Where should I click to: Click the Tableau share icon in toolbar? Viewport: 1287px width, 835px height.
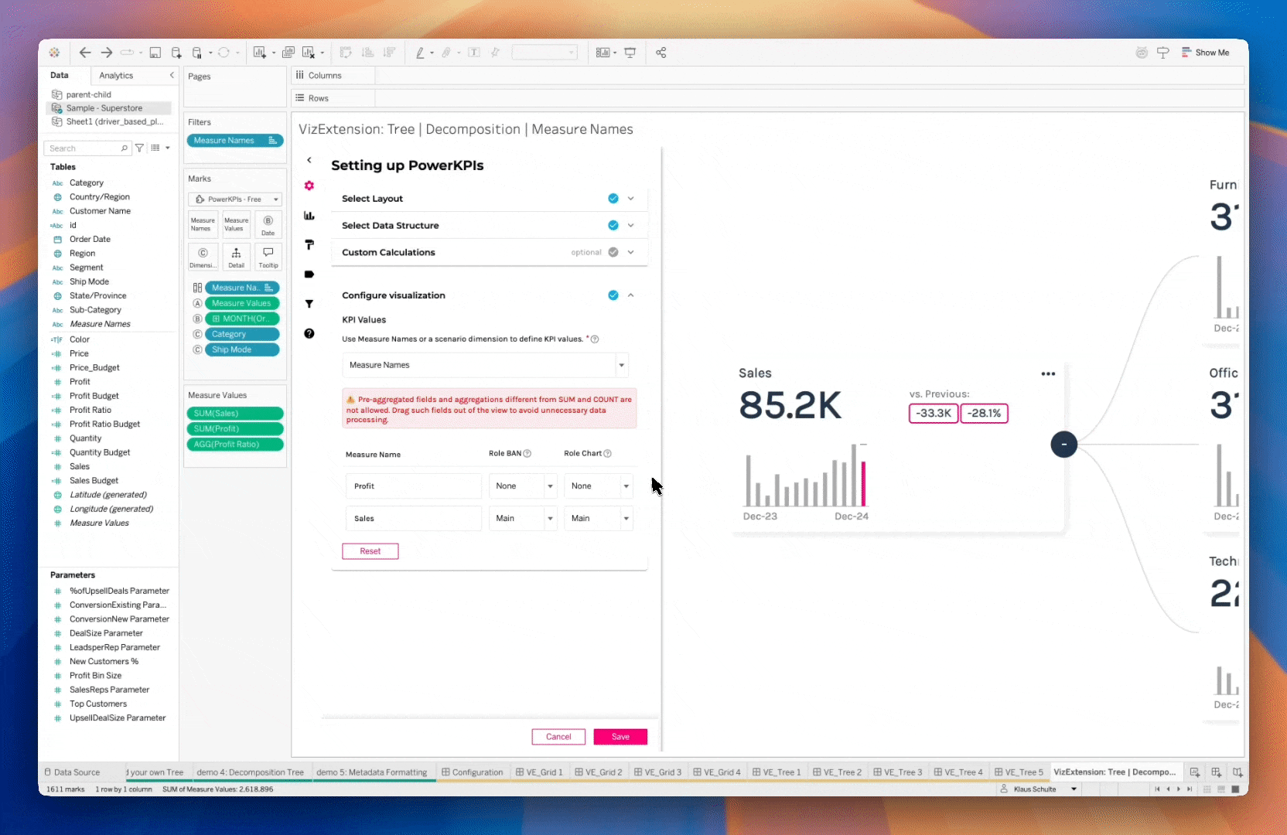pyautogui.click(x=661, y=53)
